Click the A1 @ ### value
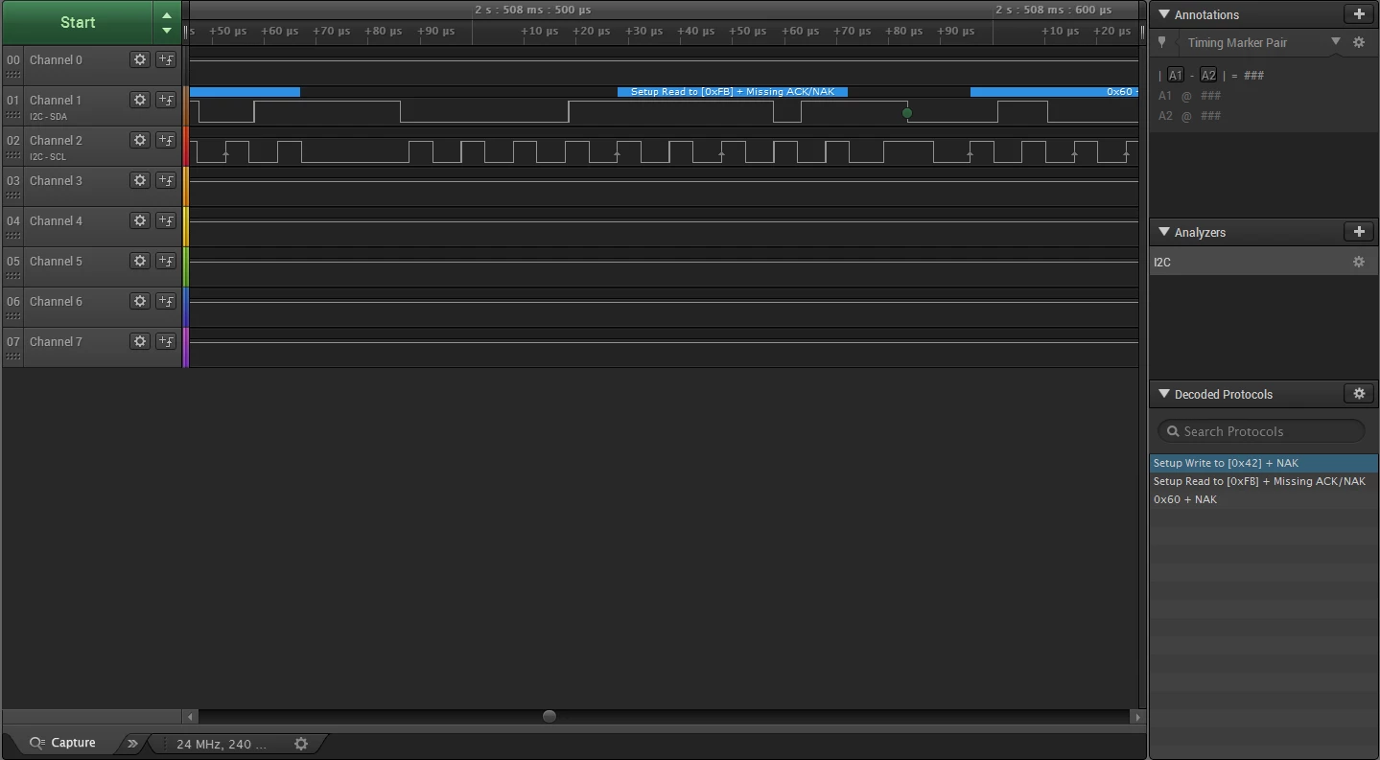 (1189, 96)
